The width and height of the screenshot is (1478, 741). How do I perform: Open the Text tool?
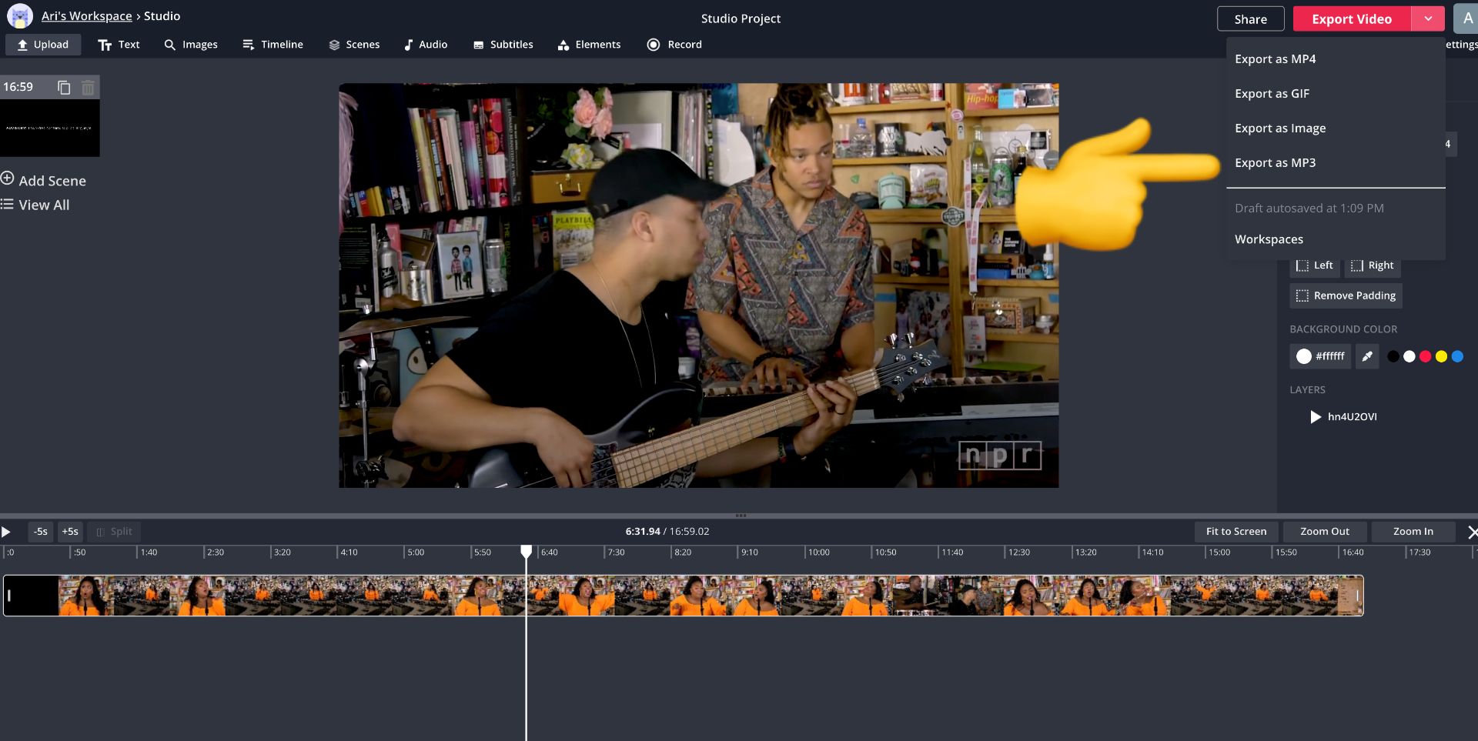coord(119,44)
